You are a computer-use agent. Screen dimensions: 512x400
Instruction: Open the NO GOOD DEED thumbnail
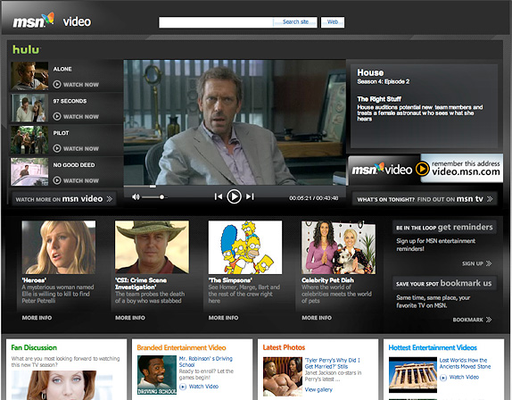pos(29,172)
